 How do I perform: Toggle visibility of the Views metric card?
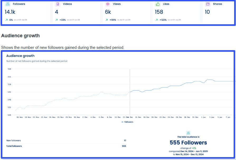tap(124, 12)
